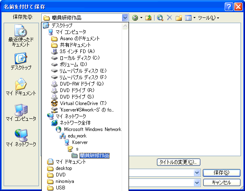Select DVD ドライブ (R:)
The width and height of the screenshot is (245, 191).
pos(73,90)
